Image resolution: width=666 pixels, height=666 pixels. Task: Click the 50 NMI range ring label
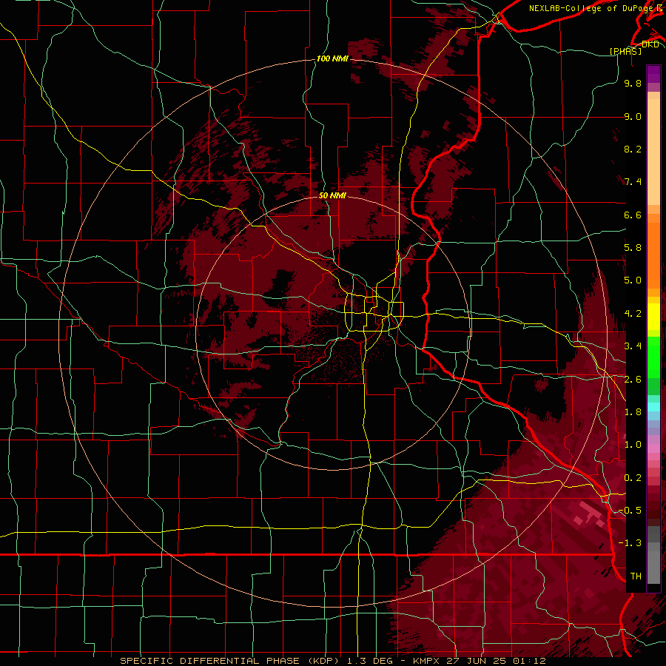point(332,195)
